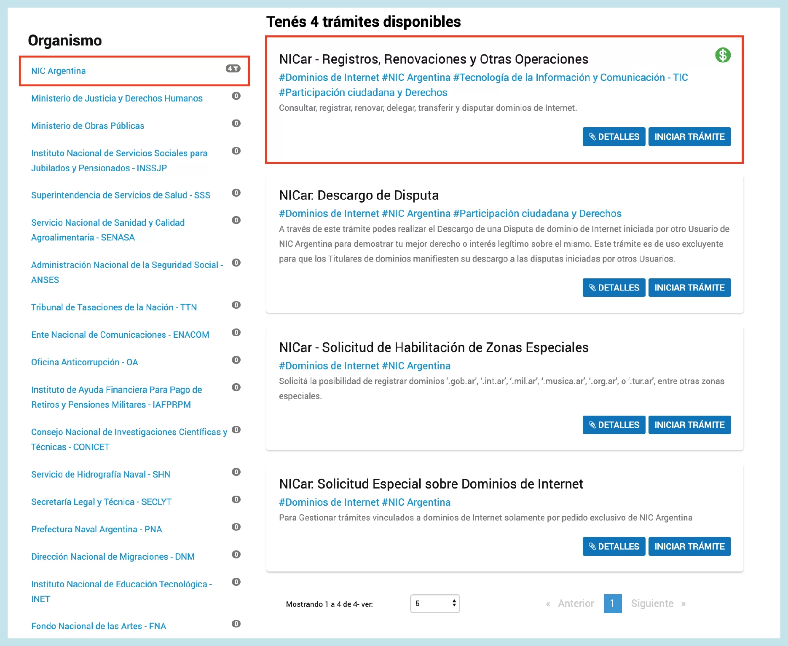Click the zero count badge beside ENACOM
Screen dimensions: 788x646
[236, 333]
